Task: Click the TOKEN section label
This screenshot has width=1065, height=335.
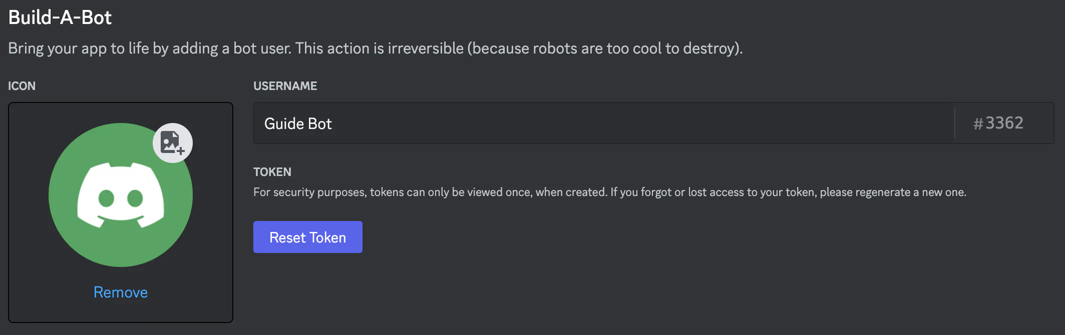Action: point(272,171)
